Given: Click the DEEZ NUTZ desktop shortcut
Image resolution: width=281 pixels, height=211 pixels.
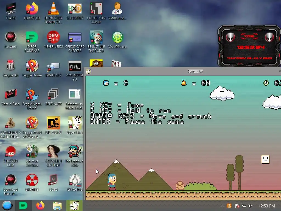Looking at the screenshot, I should [x=54, y=97].
